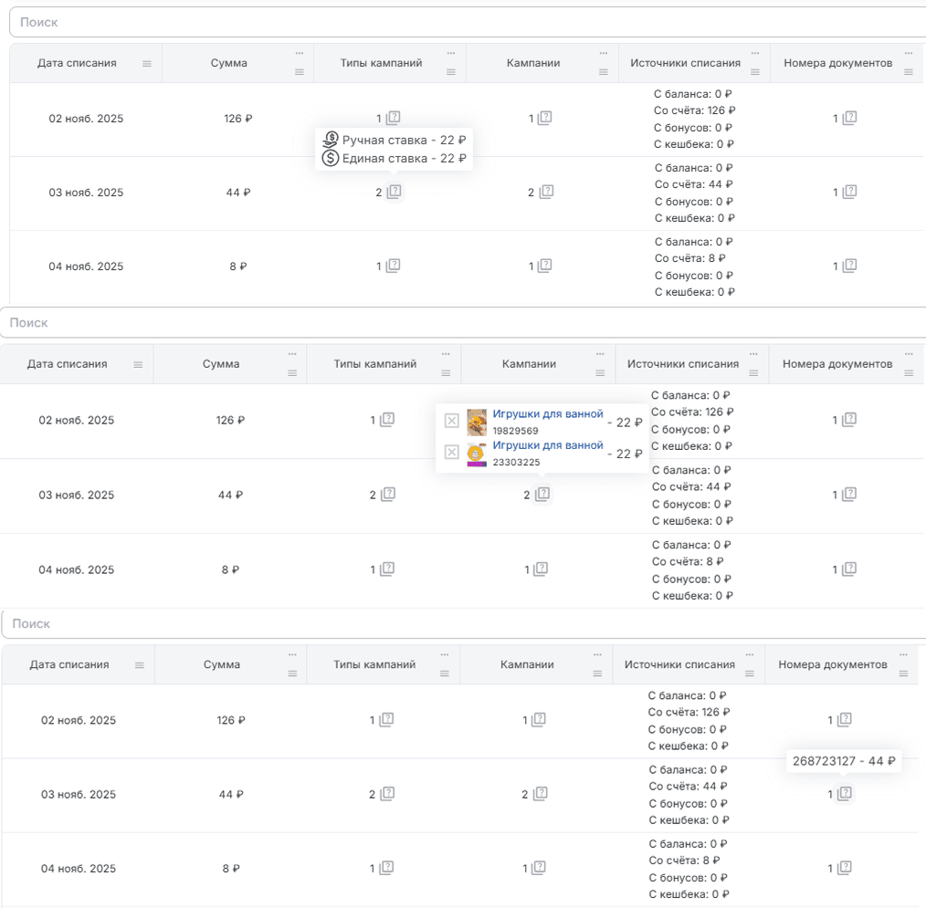
Task: Click campaigns info icon for 02 нояб. in bottom table
Action: (x=539, y=719)
